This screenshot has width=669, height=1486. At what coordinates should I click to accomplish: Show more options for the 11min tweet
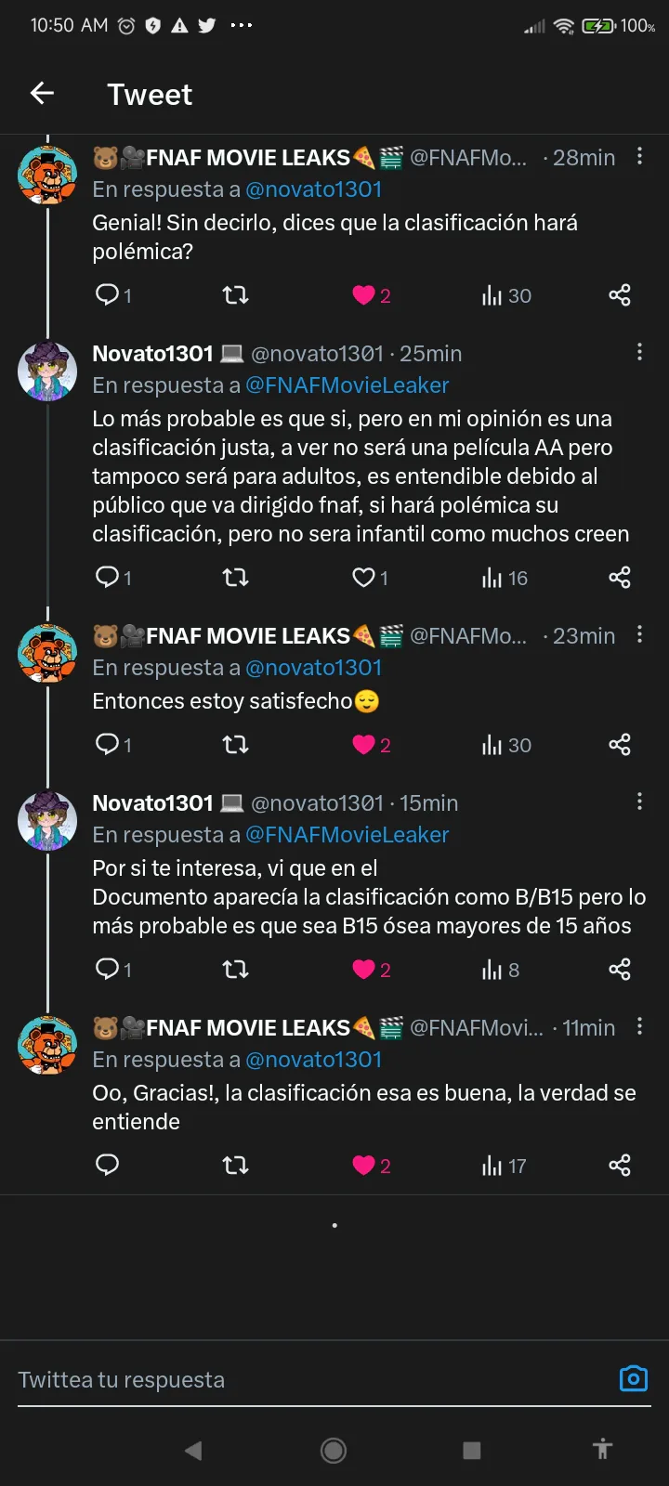tap(639, 1027)
